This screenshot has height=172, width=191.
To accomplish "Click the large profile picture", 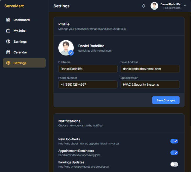I will pos(66,48).
